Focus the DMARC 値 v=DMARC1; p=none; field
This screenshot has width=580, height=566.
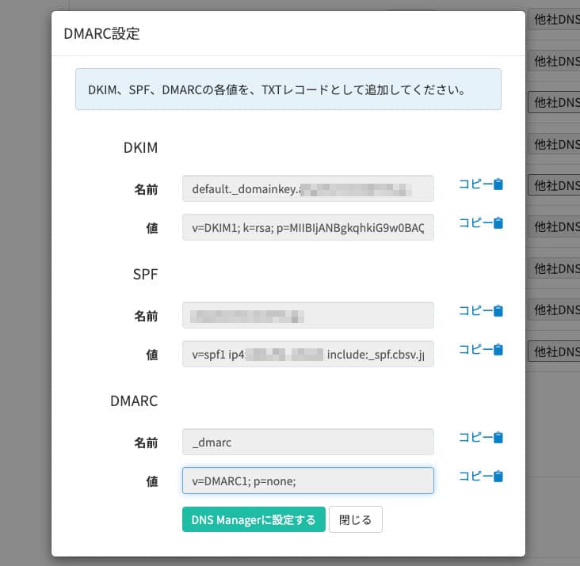point(307,481)
